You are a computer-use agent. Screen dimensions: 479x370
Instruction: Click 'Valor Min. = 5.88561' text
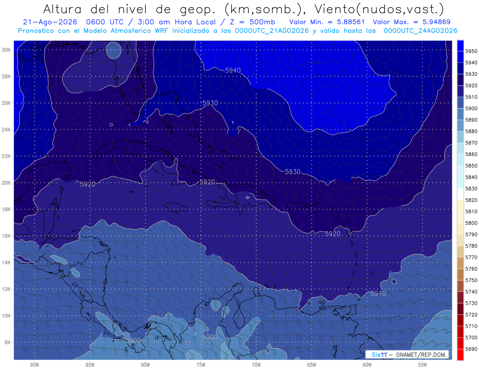click(x=327, y=22)
